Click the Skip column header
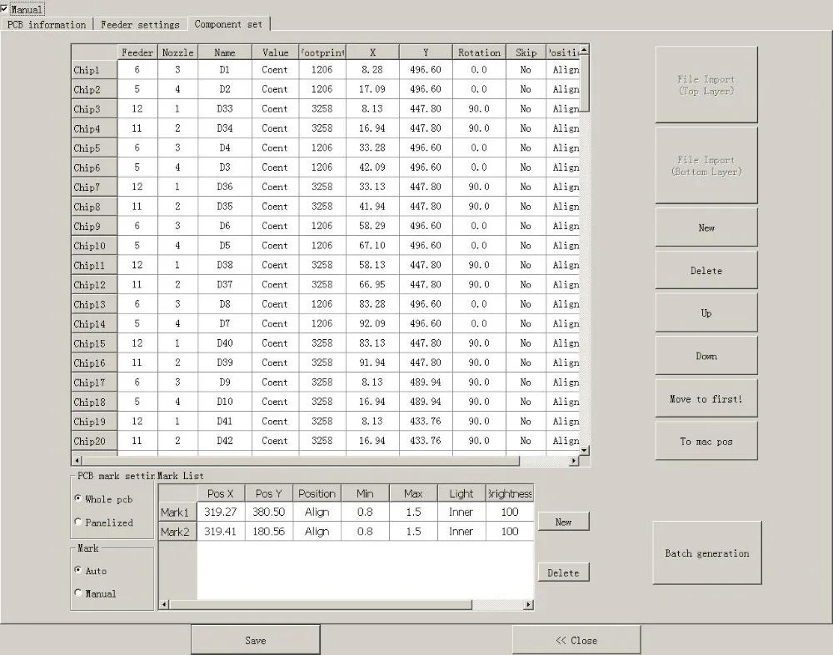 tap(526, 52)
